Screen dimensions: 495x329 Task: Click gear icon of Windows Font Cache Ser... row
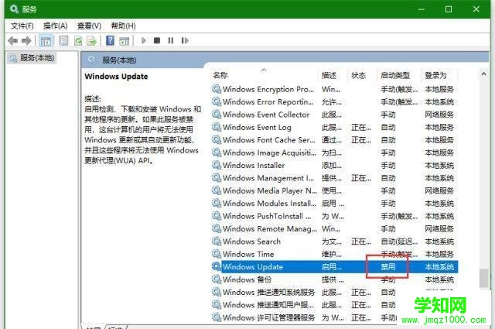click(x=217, y=139)
